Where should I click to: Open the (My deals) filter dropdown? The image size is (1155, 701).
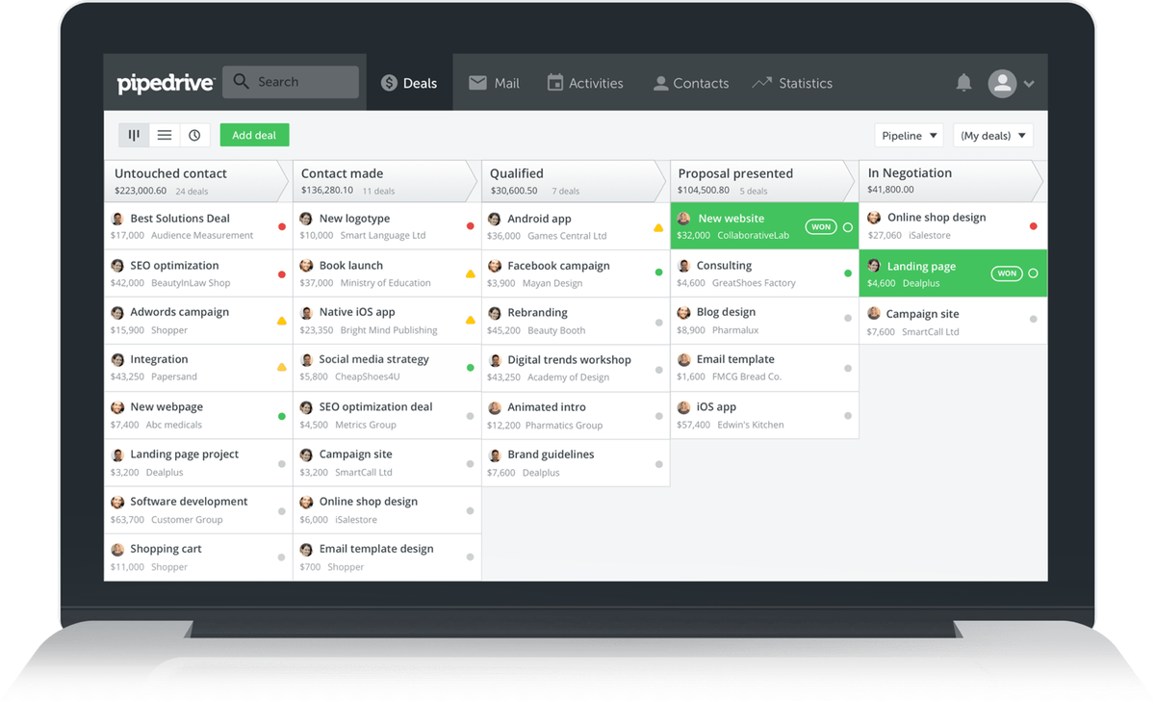click(x=993, y=136)
